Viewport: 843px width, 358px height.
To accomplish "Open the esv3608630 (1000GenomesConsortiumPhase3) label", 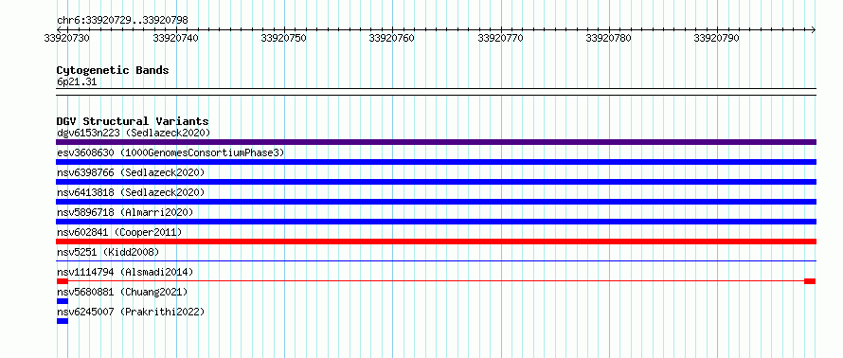I will coord(170,152).
